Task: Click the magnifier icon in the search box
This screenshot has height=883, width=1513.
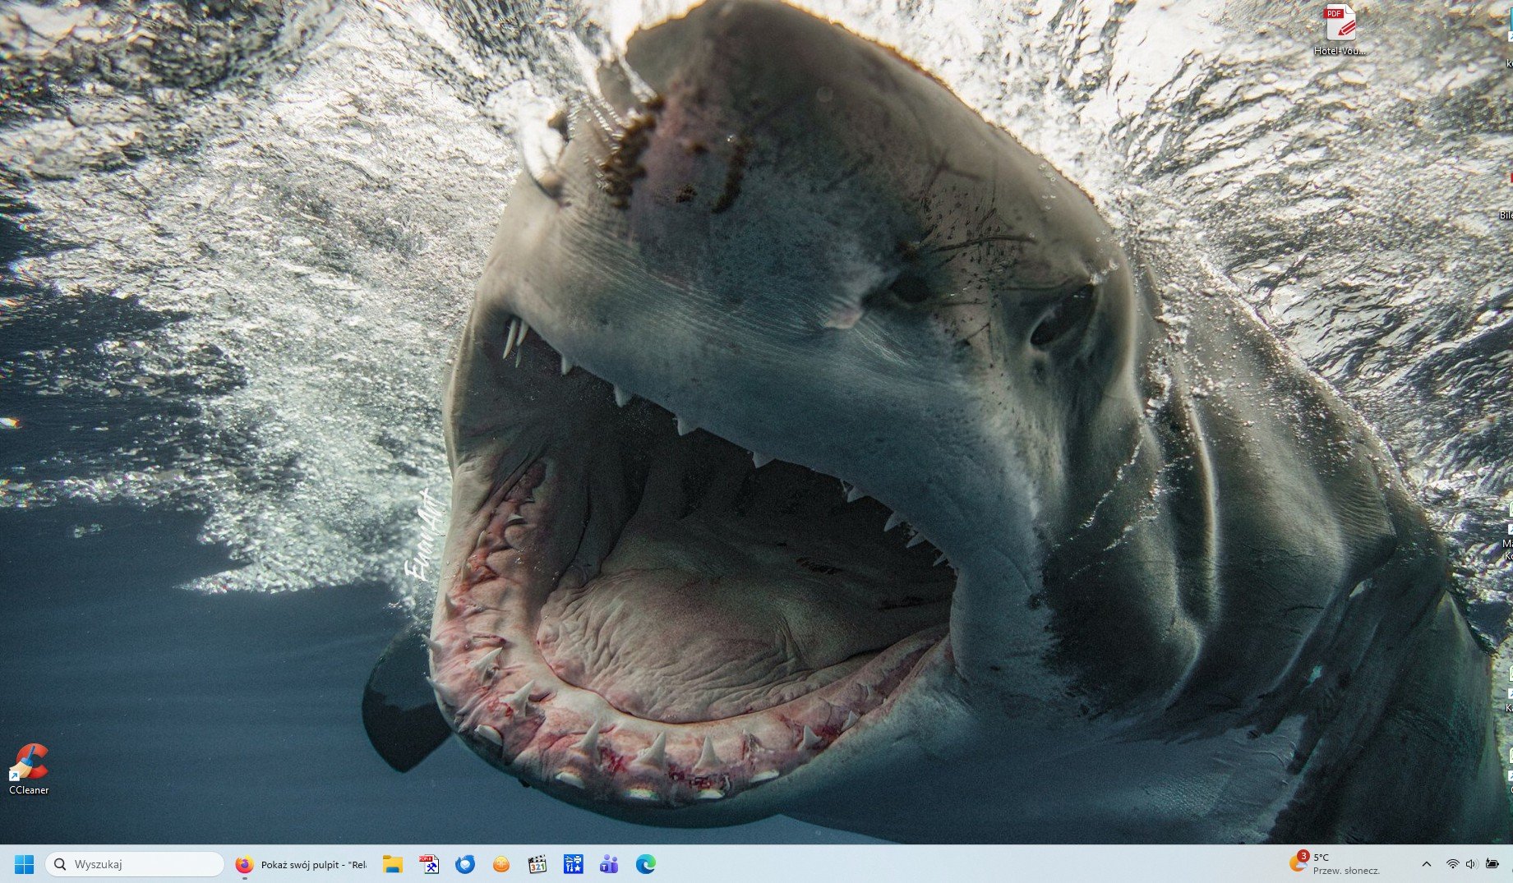Action: pyautogui.click(x=60, y=864)
